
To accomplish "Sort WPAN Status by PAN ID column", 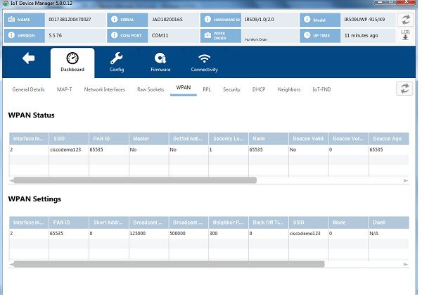I will [109, 139].
